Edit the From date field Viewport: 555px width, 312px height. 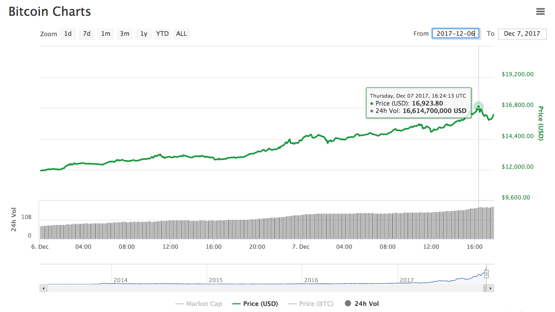coord(455,33)
